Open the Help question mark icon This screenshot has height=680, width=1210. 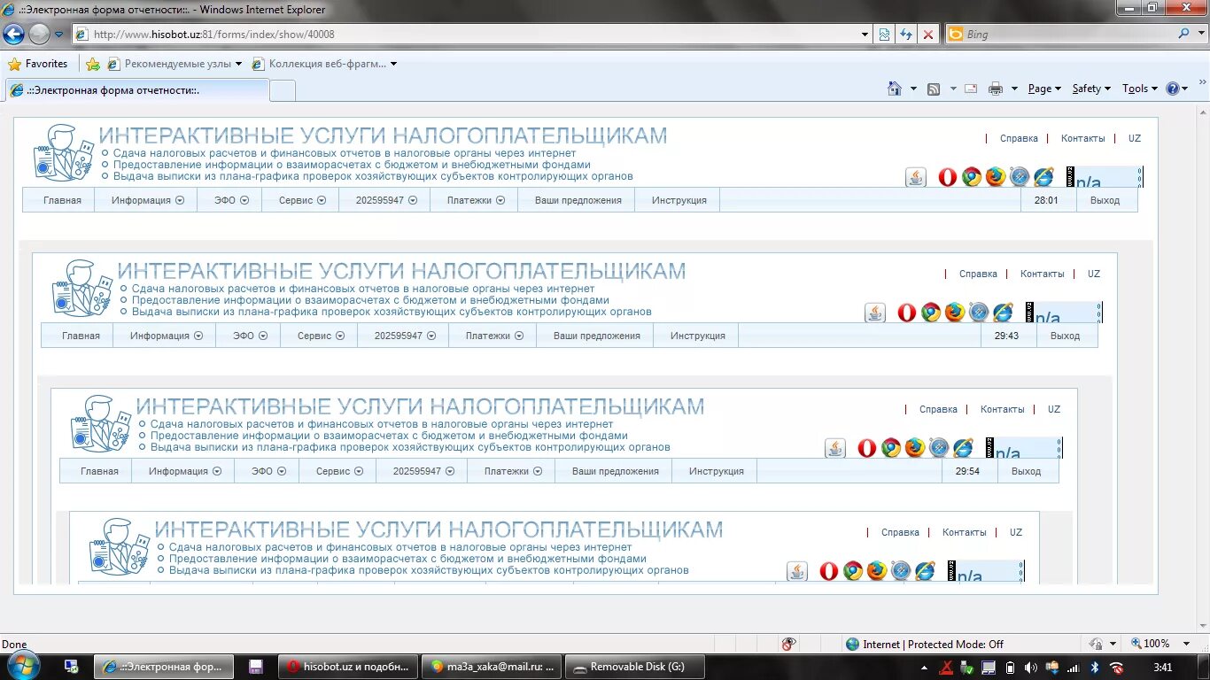click(1173, 89)
